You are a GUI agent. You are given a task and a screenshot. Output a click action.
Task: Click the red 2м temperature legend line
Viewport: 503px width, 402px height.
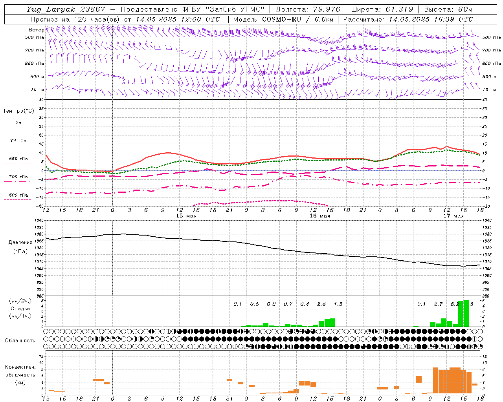click(18, 127)
